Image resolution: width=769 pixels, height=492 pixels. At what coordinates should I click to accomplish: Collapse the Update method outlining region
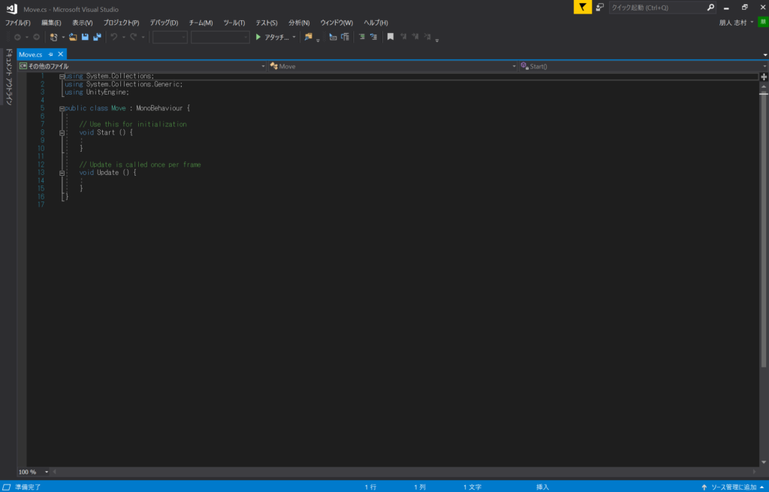pos(62,173)
